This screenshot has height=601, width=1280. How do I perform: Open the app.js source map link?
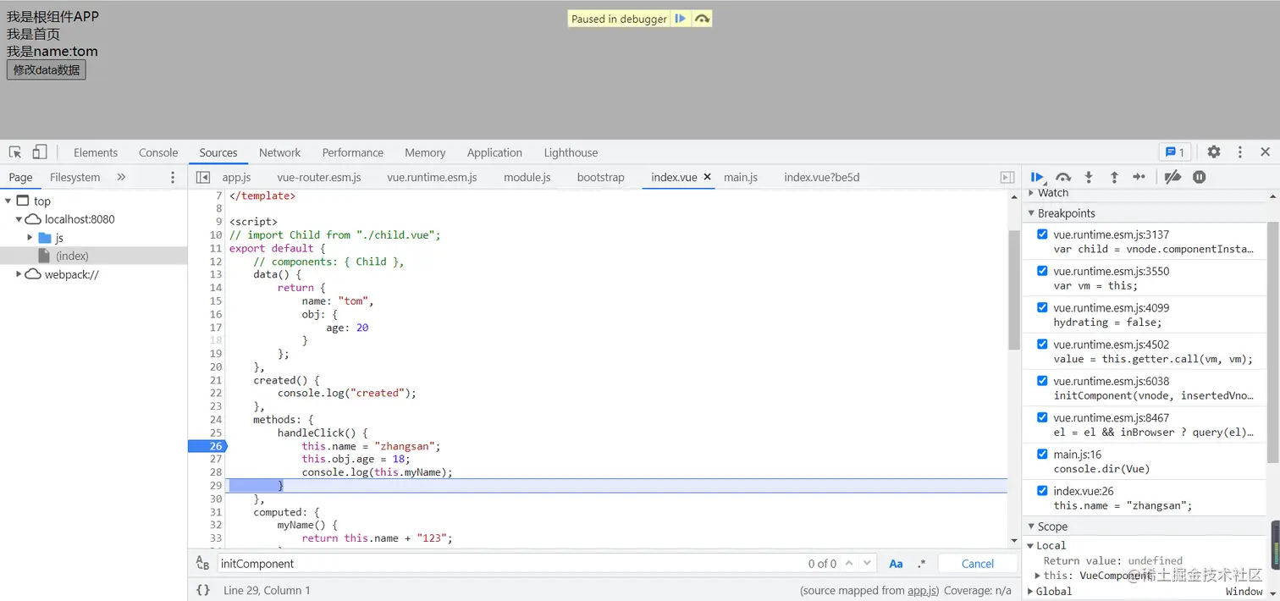point(922,590)
